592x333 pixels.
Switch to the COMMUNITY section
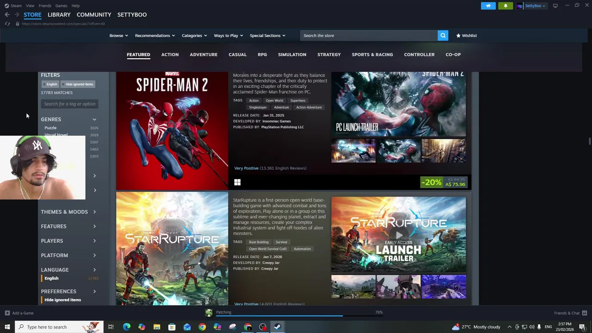(x=94, y=15)
